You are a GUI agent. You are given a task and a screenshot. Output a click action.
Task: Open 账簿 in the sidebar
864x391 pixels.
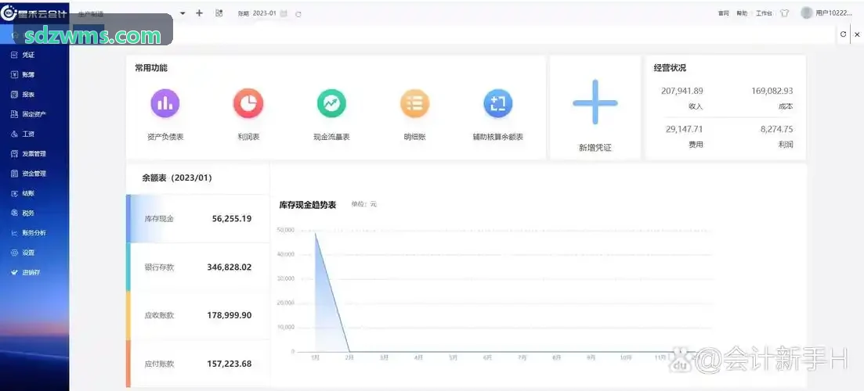[34, 75]
